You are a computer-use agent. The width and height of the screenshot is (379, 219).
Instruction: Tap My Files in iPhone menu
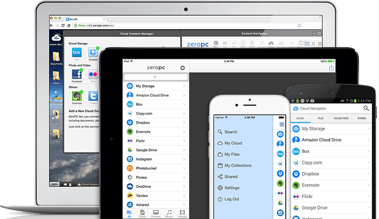click(x=228, y=154)
